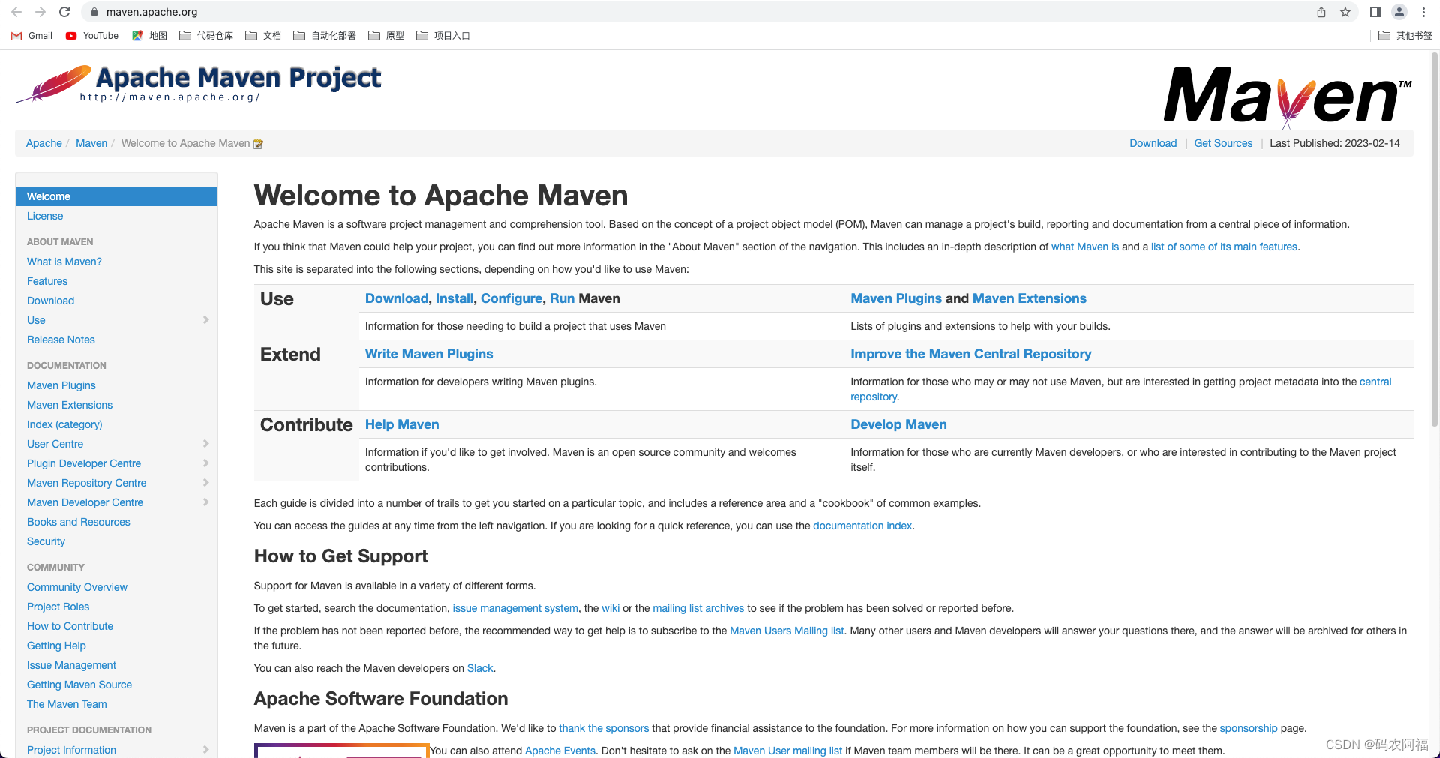Click the Download link in top bar

1153,143
